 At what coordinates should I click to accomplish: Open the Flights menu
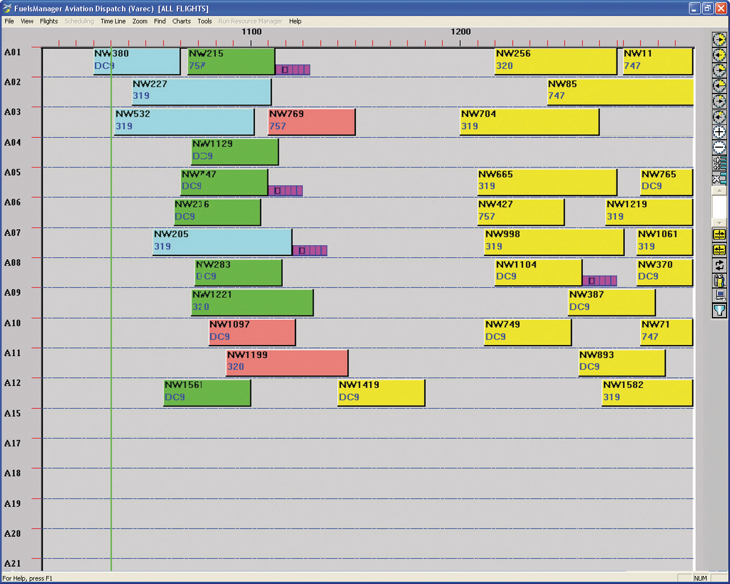point(48,21)
